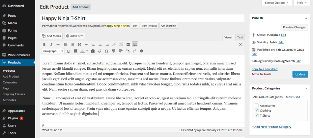Click the Move to Trash link
This screenshot has height=138, width=313.
coord(261,74)
